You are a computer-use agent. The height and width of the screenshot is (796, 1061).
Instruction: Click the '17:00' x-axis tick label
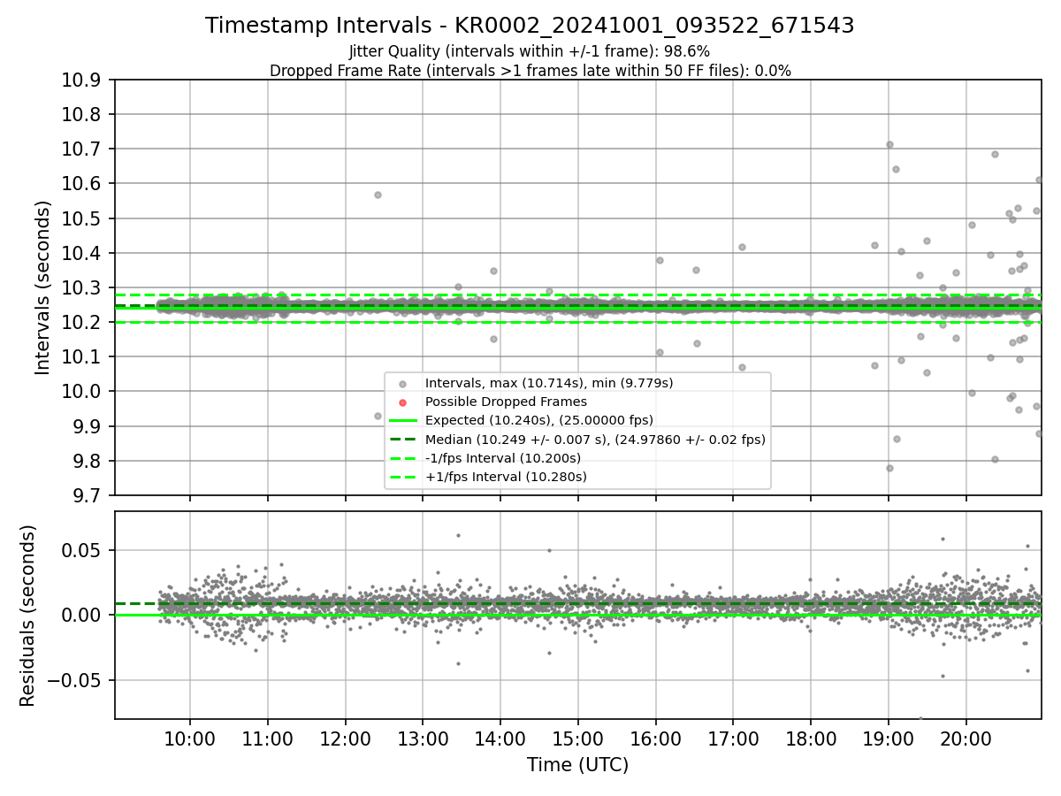tap(734, 739)
